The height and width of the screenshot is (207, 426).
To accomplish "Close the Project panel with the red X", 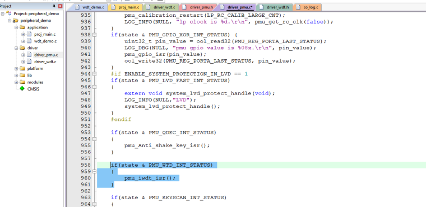I will (60, 6).
